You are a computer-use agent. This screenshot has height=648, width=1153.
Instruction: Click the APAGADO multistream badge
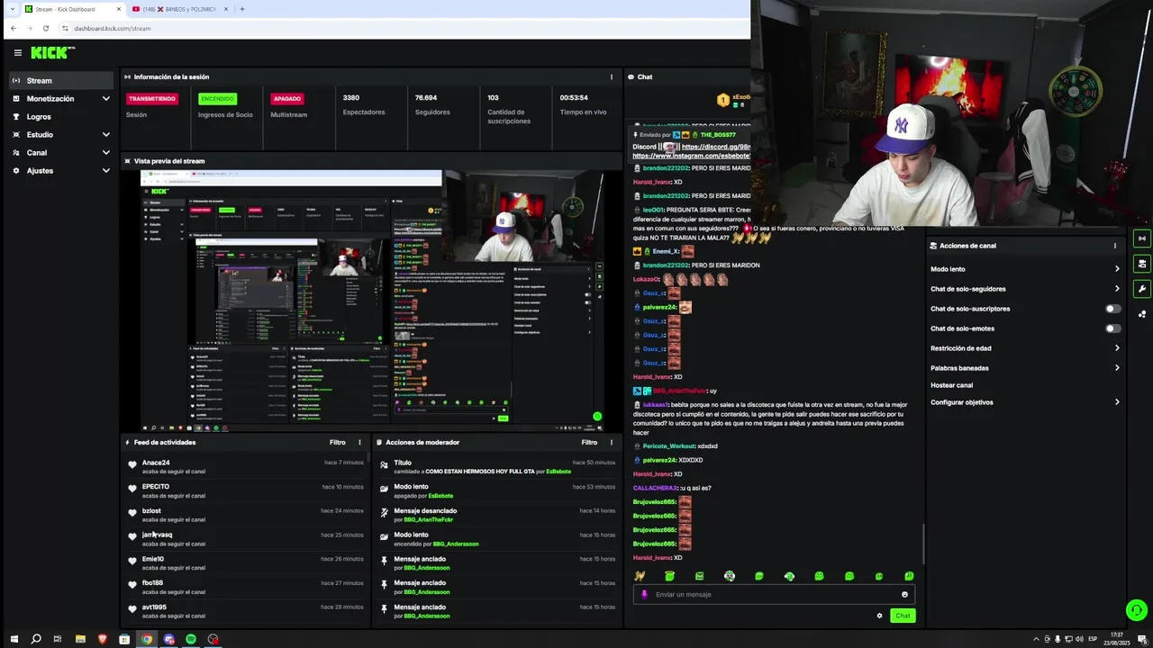pos(287,99)
